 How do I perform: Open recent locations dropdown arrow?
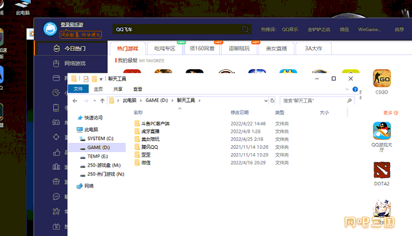tap(94, 100)
